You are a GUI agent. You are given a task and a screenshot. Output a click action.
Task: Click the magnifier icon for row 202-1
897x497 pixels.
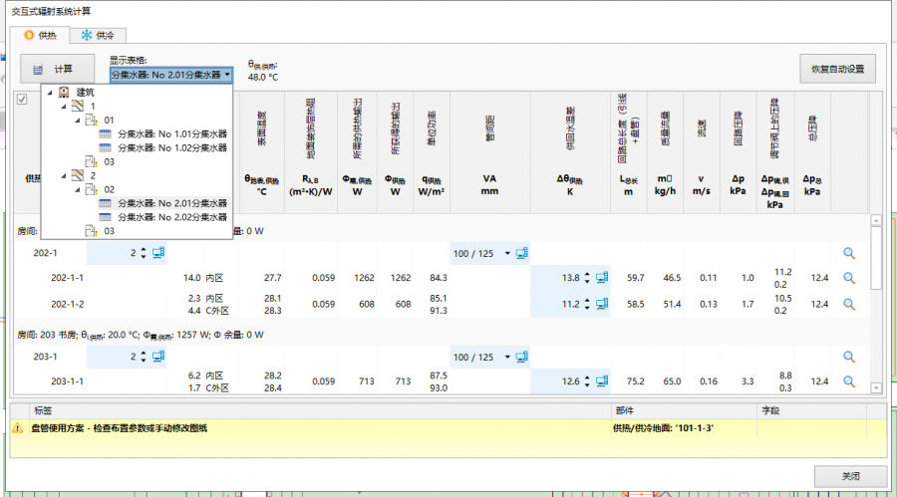(x=849, y=254)
